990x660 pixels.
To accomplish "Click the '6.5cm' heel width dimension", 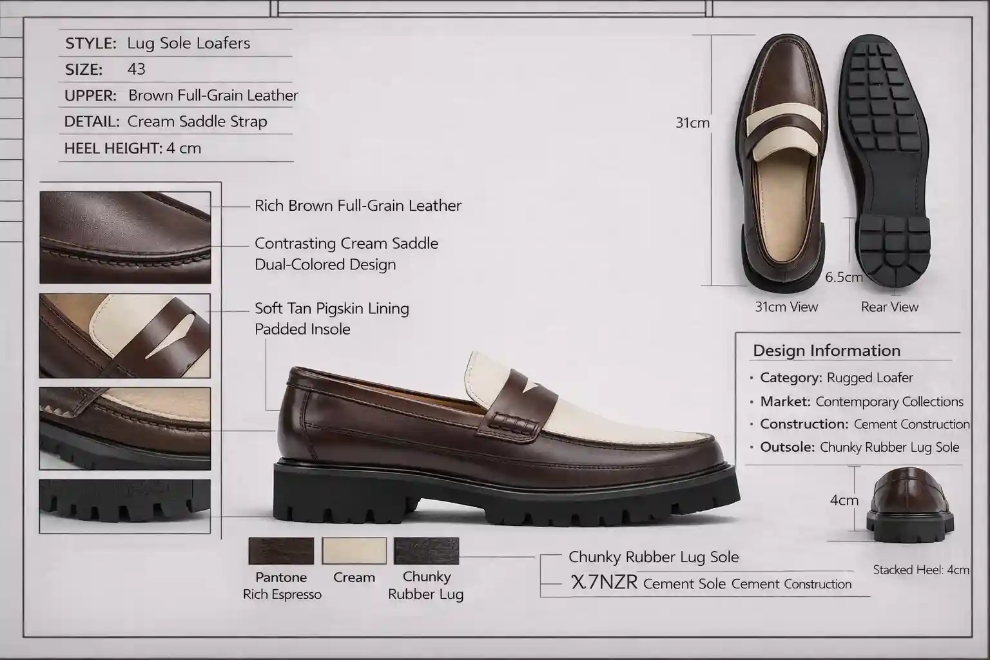I will (844, 277).
